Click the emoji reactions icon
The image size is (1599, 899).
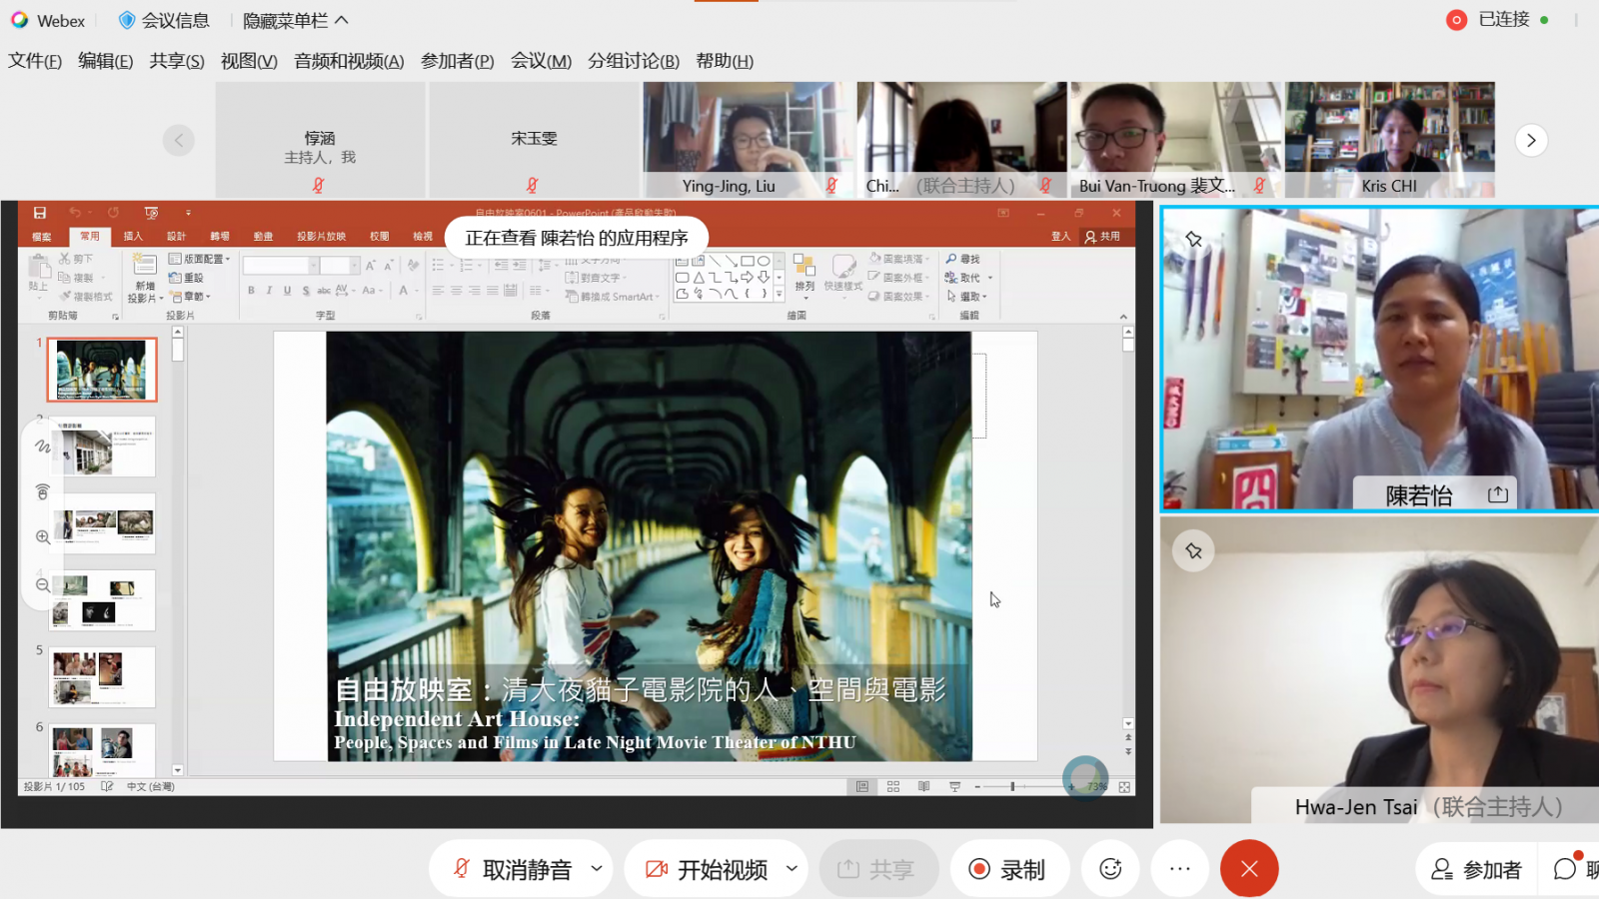(1110, 869)
